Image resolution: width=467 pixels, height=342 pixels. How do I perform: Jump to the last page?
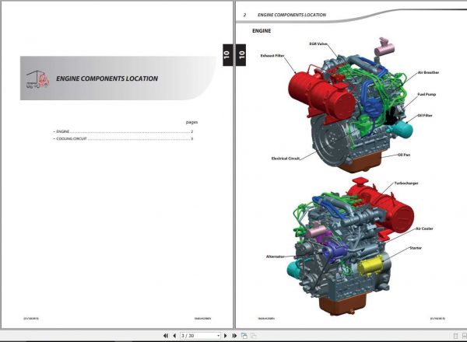[x=234, y=336]
